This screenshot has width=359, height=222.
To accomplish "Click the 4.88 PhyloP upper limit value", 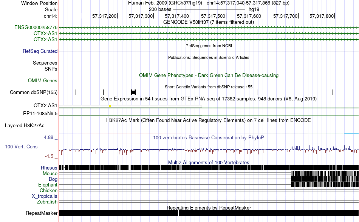I will [48, 137].
